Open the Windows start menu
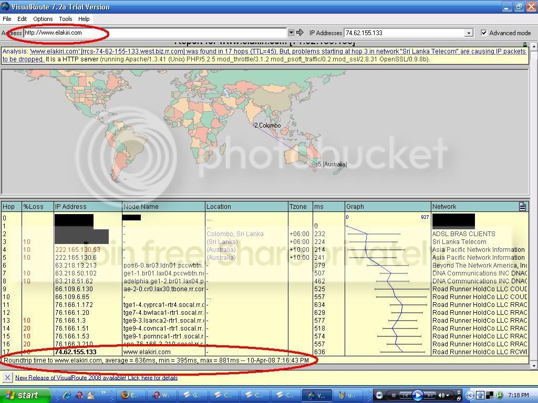 point(25,395)
